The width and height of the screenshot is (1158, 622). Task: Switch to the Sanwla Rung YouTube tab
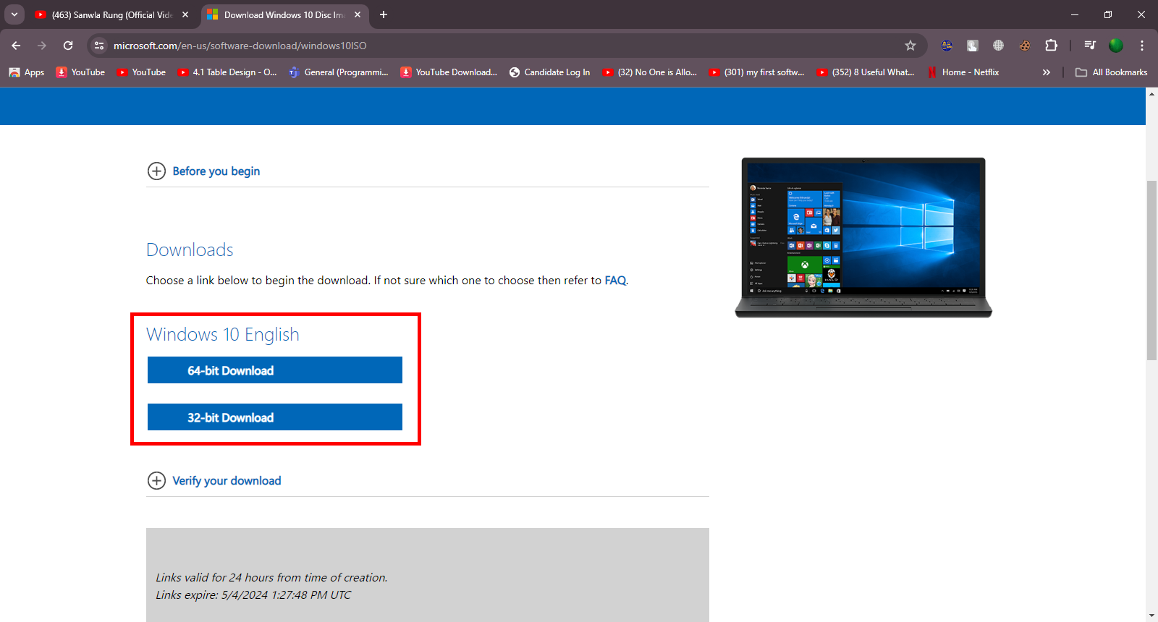(x=112, y=14)
